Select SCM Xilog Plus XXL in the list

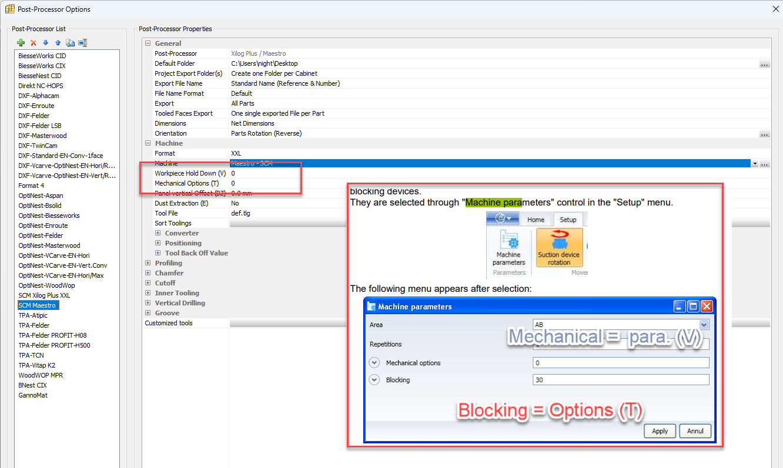coord(44,295)
